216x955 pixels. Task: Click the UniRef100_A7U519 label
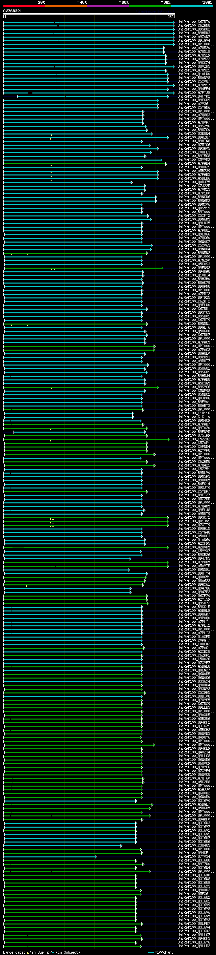point(194,55)
